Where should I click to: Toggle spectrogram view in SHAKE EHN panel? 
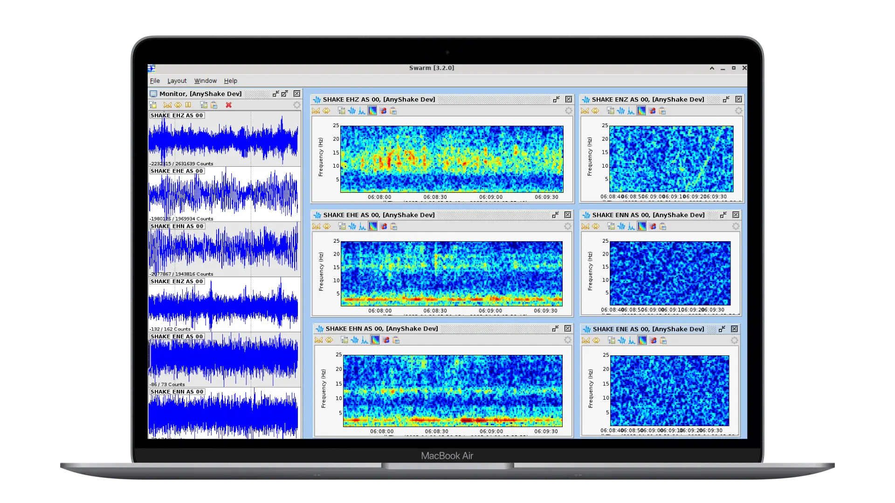[375, 340]
